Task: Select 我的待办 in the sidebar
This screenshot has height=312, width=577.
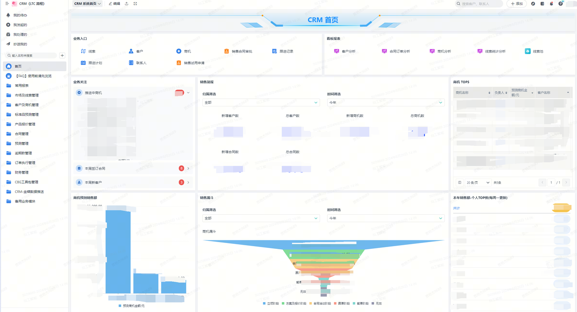Action: click(20, 15)
